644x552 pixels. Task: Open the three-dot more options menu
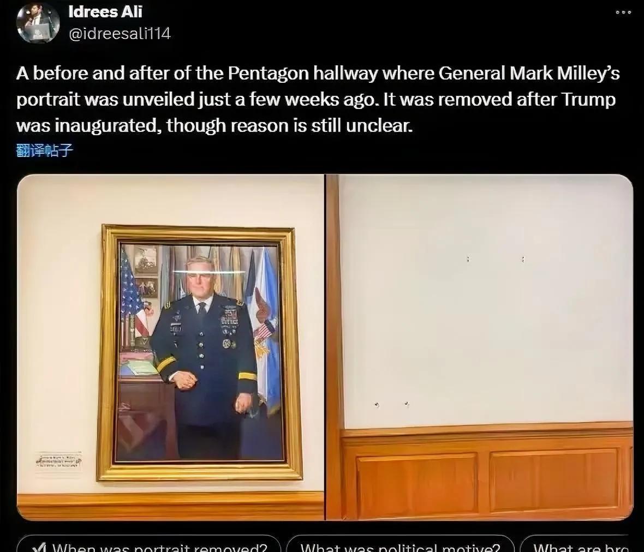623,13
